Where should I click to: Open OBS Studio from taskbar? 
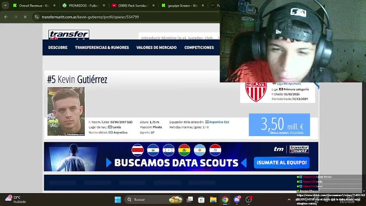pos(249,199)
